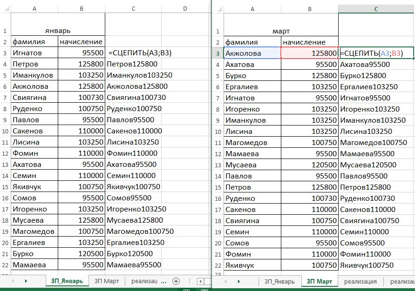Select row 22 header in left window
415x291 pixels.
tap(5, 265)
